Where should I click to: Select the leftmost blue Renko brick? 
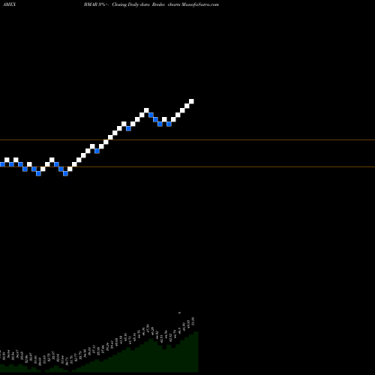2,164
